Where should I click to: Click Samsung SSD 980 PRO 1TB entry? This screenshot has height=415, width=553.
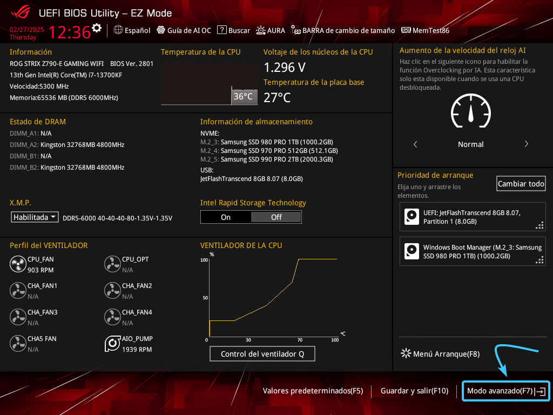click(267, 142)
